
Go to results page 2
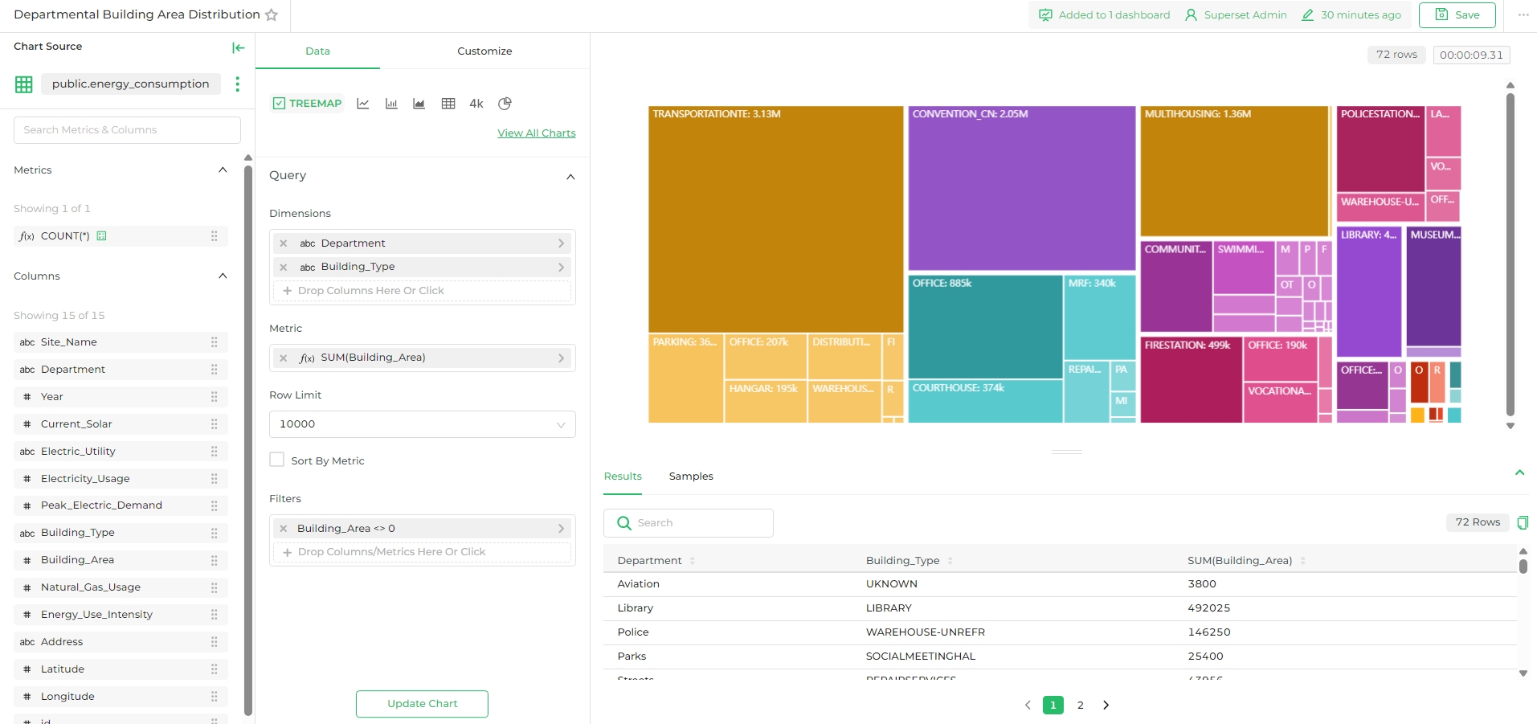[x=1080, y=705]
